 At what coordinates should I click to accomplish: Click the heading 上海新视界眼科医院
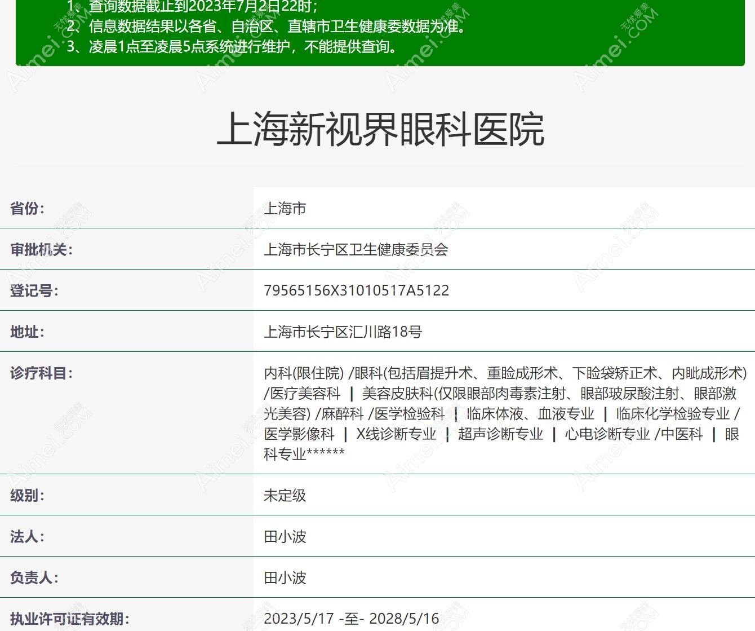380,130
